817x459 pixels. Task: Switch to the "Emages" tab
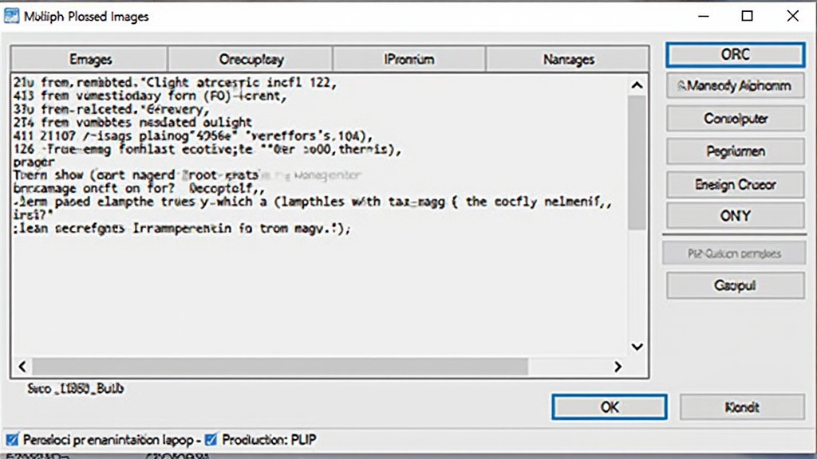(90, 59)
